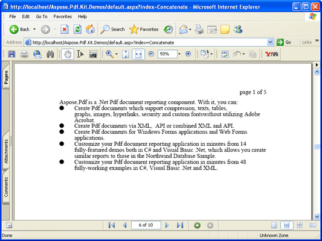Viewport: 322px width, 241px height.
Task: Open the Favorites menu
Action: [x=63, y=16]
